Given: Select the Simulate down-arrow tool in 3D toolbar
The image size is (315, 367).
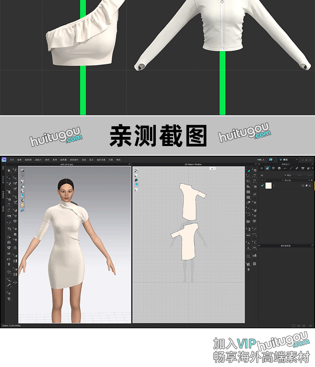Looking at the screenshot, I should [x=9, y=170].
